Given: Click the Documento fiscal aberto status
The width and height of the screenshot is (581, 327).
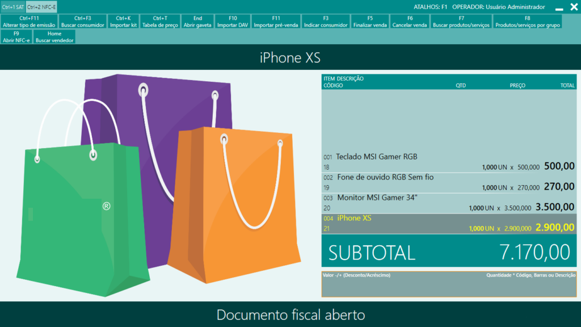Looking at the screenshot, I should (290, 315).
